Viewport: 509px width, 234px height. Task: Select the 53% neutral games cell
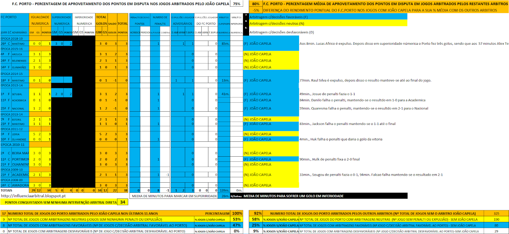point(237,219)
